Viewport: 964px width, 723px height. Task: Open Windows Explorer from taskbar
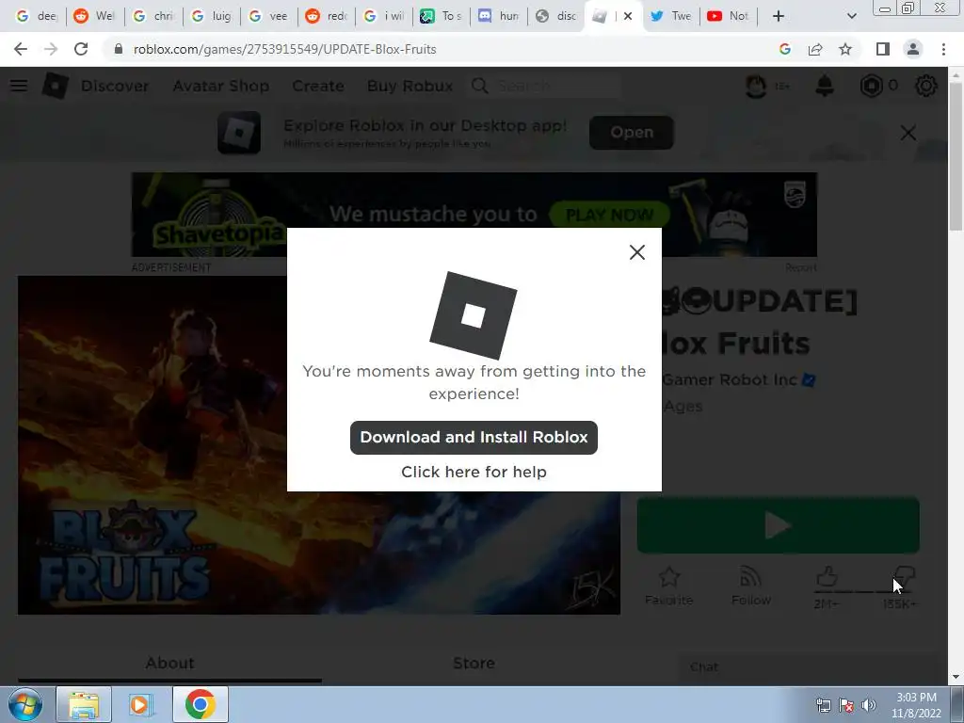(84, 704)
